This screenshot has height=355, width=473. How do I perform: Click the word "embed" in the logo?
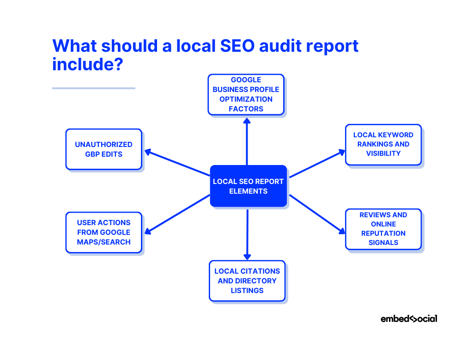click(393, 318)
